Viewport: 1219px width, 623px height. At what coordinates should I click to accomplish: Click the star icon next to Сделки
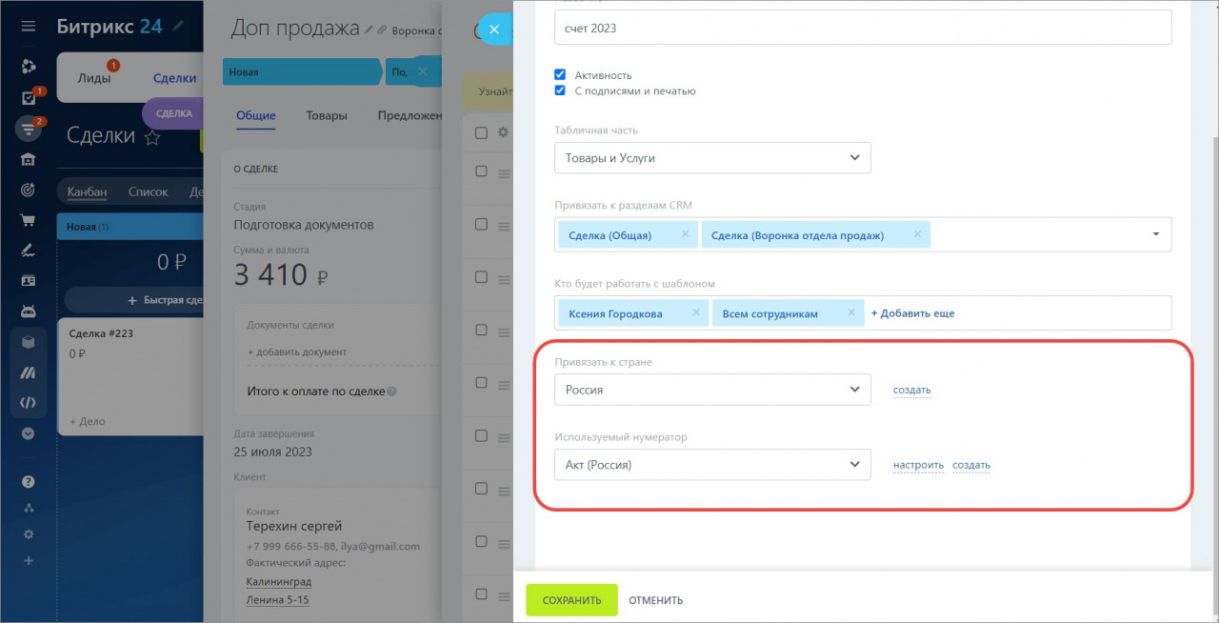(151, 137)
